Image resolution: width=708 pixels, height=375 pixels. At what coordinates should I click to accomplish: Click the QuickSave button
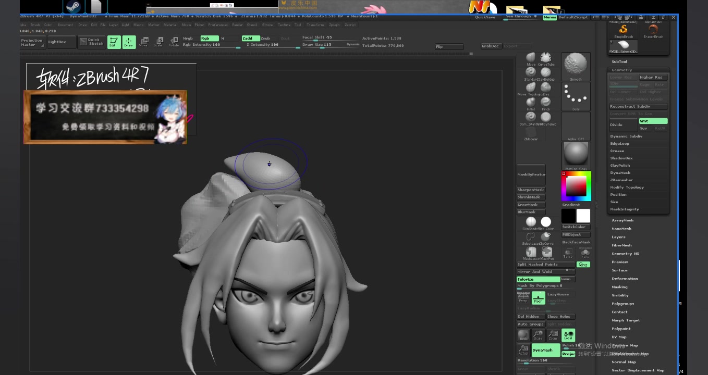click(x=485, y=17)
